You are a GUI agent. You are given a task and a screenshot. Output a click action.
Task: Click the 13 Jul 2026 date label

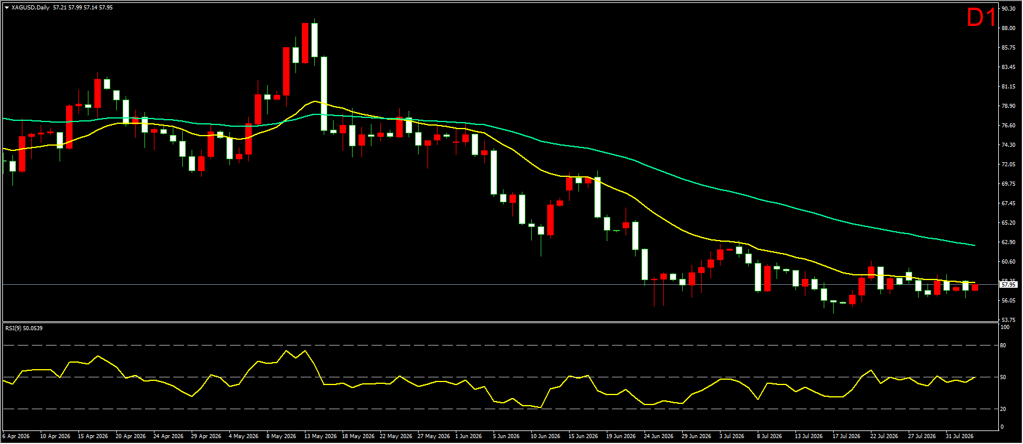click(808, 437)
